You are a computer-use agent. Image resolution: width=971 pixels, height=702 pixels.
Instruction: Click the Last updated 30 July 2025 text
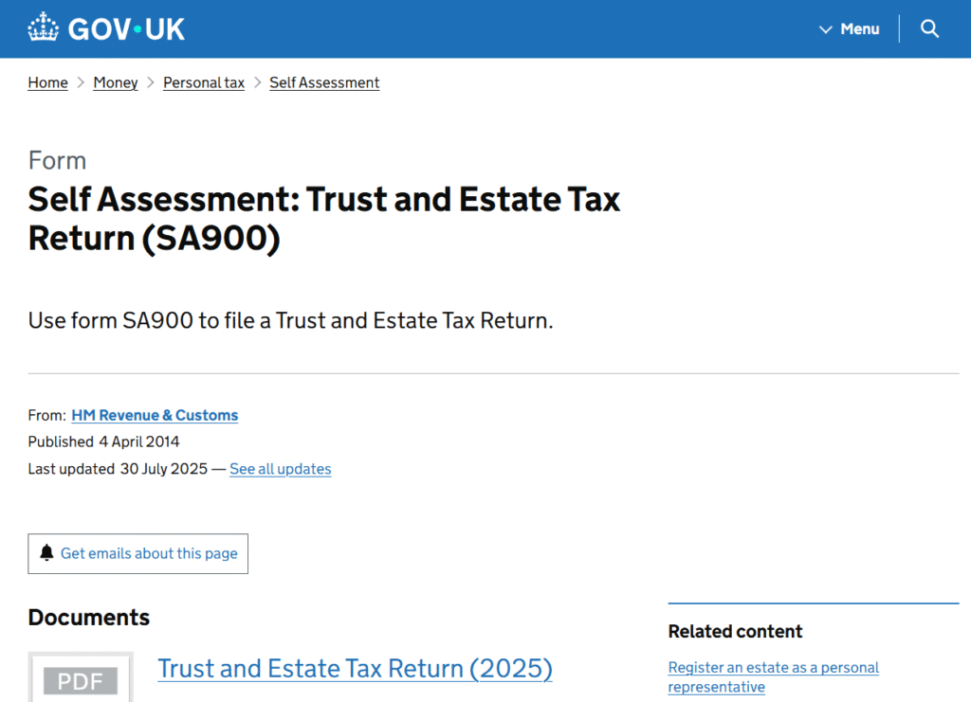tap(118, 469)
